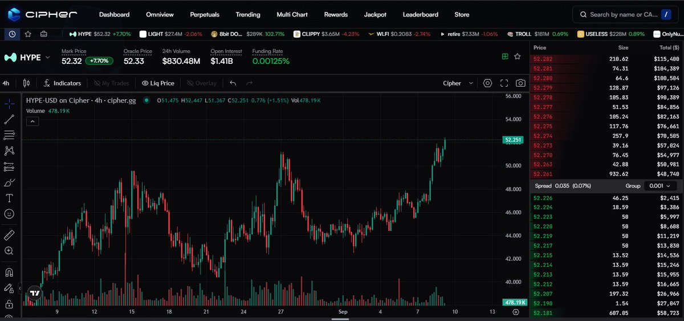
Task: Toggle the magnet snap mode
Action: 9,273
